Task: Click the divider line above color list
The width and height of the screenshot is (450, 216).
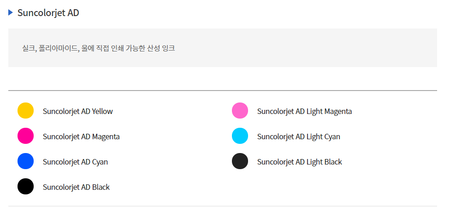Action: (x=223, y=91)
